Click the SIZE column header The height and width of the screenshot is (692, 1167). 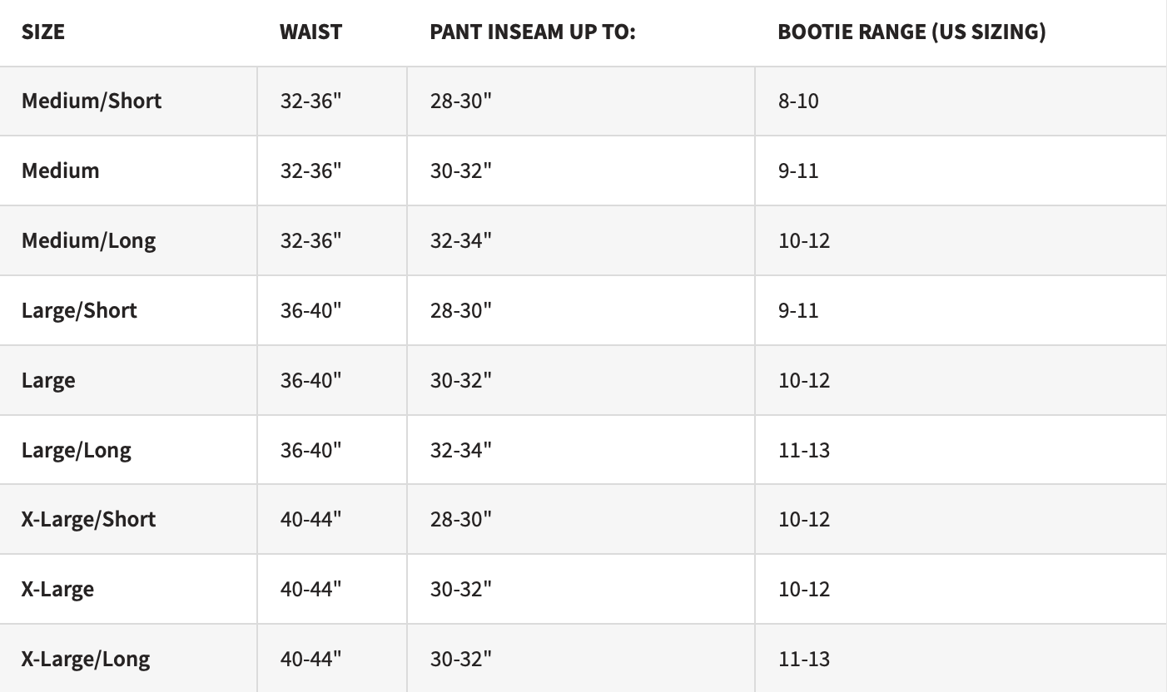click(x=43, y=32)
